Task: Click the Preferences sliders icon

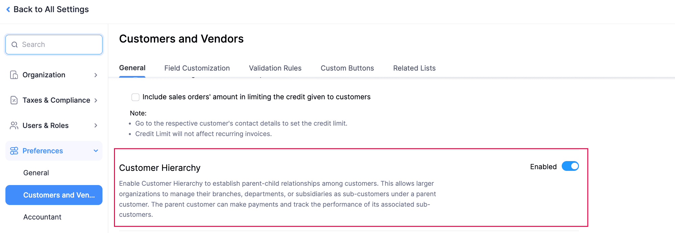Action: (14, 151)
